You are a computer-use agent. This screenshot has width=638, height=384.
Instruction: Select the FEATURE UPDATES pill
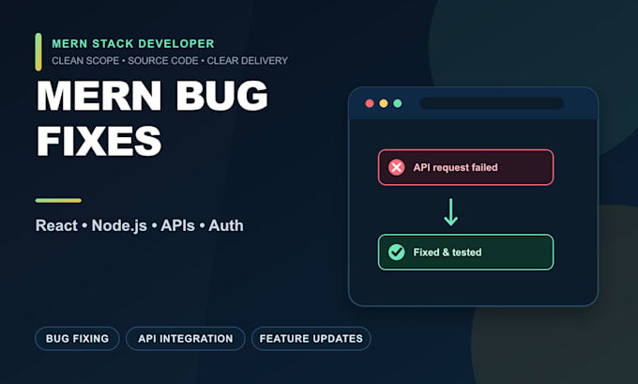coord(311,338)
